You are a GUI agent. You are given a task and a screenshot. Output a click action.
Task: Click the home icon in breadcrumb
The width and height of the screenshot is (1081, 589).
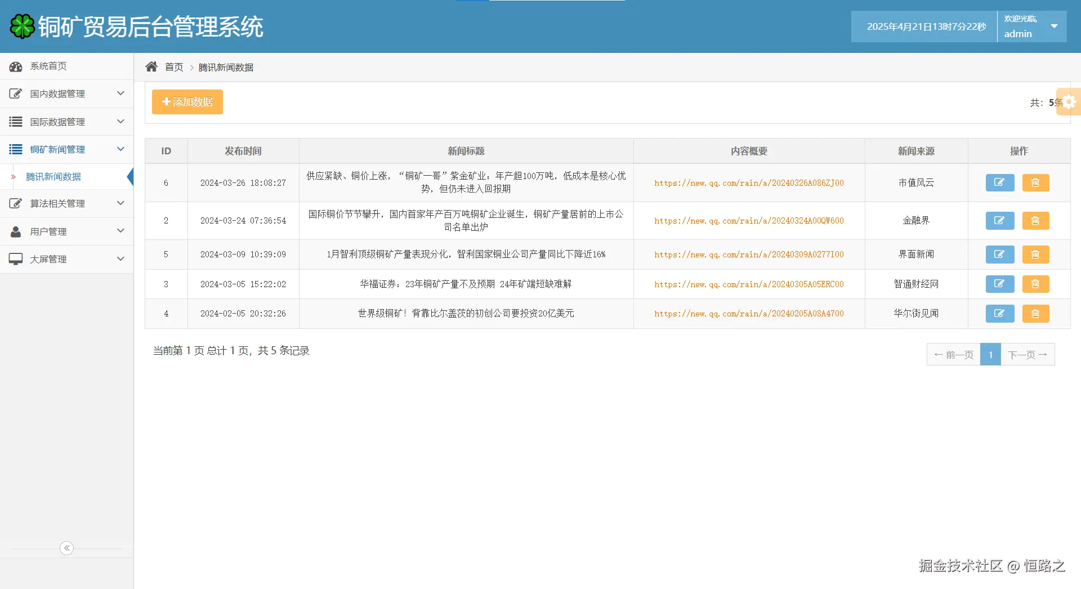151,67
